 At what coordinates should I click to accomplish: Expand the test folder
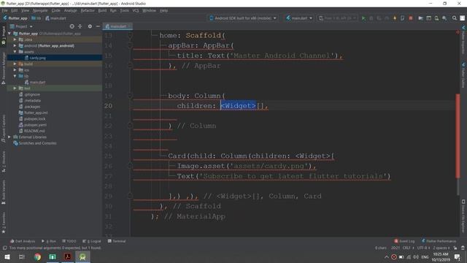[x=15, y=88]
